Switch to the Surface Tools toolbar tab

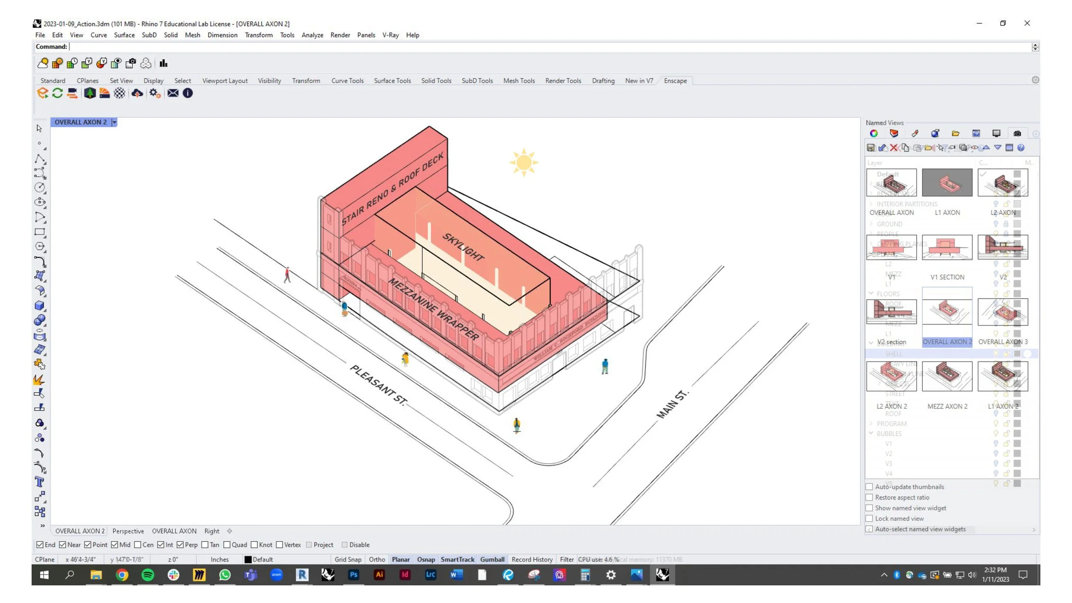[392, 81]
